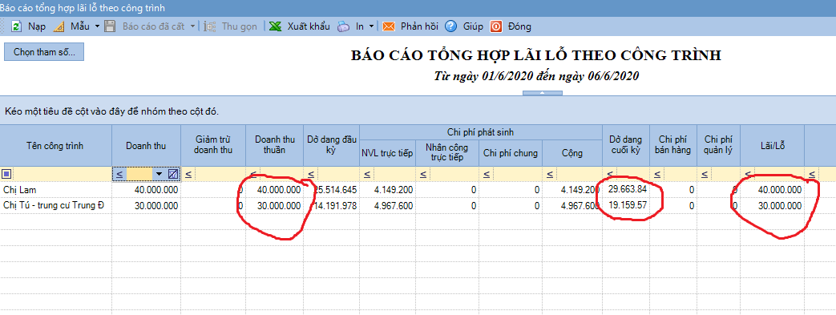
Task: Open the In print options arrow
Action: click(x=371, y=26)
